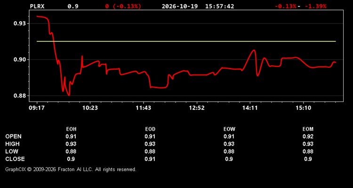The image size is (353, 188).
Task: Click the EOH OPEN value 0.91
Action: click(x=71, y=136)
